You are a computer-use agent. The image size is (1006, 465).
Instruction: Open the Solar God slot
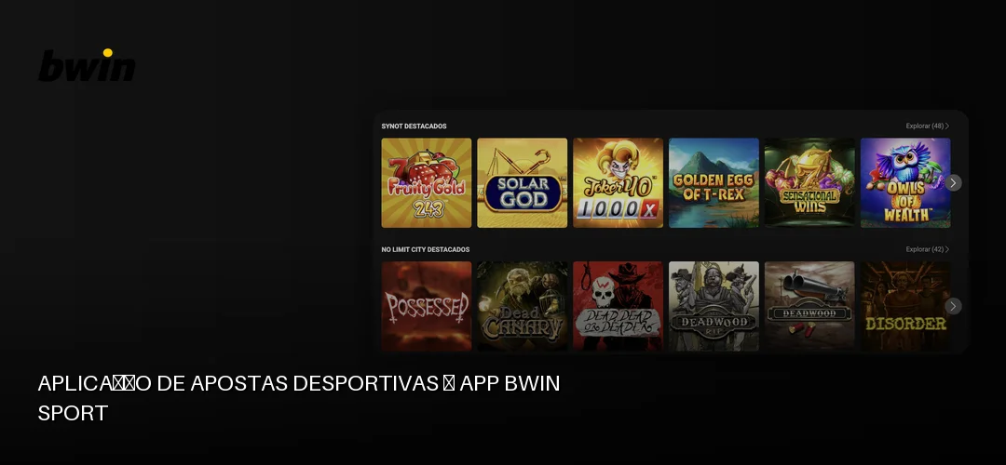[x=523, y=182]
